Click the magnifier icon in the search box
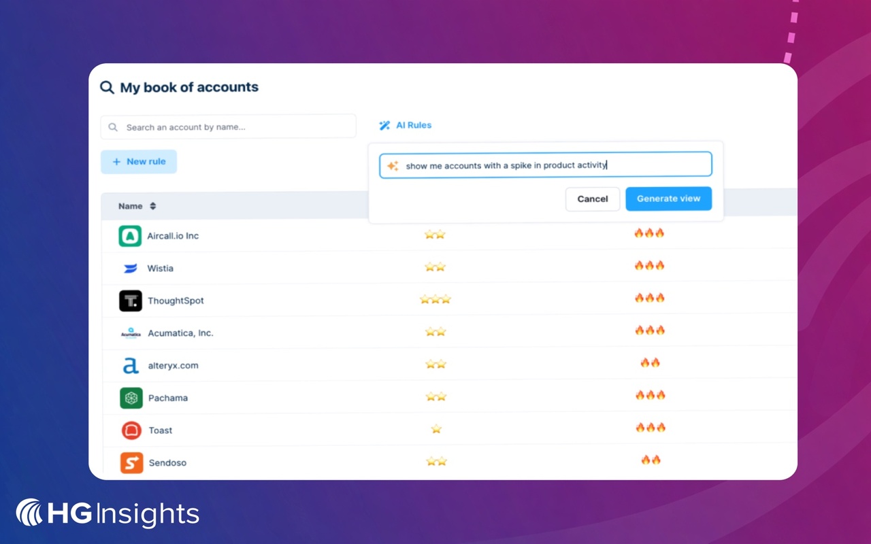871x544 pixels. 114,127
